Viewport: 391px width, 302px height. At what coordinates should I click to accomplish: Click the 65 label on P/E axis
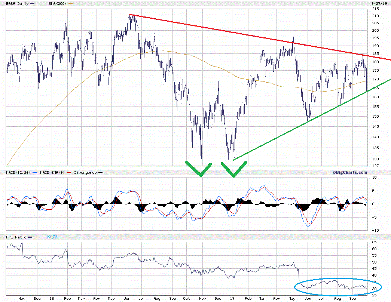(374, 242)
